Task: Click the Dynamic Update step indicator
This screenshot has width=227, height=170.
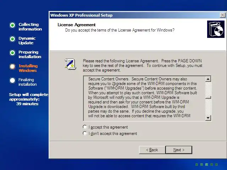Action: coord(12,39)
